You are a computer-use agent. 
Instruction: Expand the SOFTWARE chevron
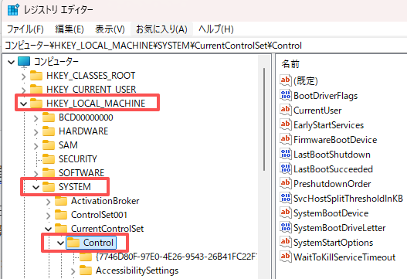pyautogui.click(x=36, y=174)
